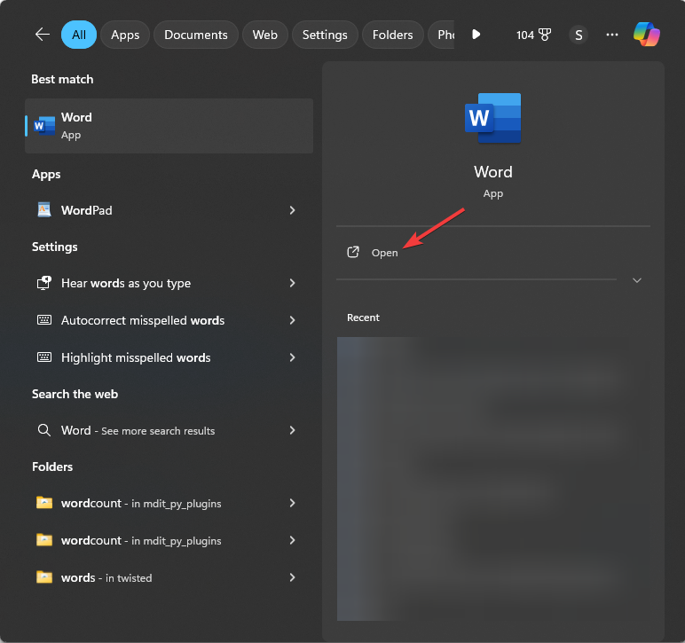Click the magnifier web search icon

(43, 430)
